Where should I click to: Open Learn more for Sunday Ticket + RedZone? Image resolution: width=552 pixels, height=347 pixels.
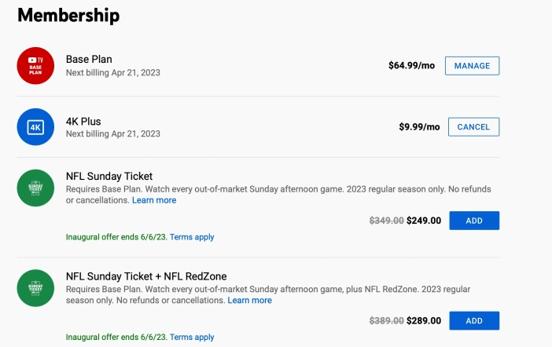tap(249, 300)
